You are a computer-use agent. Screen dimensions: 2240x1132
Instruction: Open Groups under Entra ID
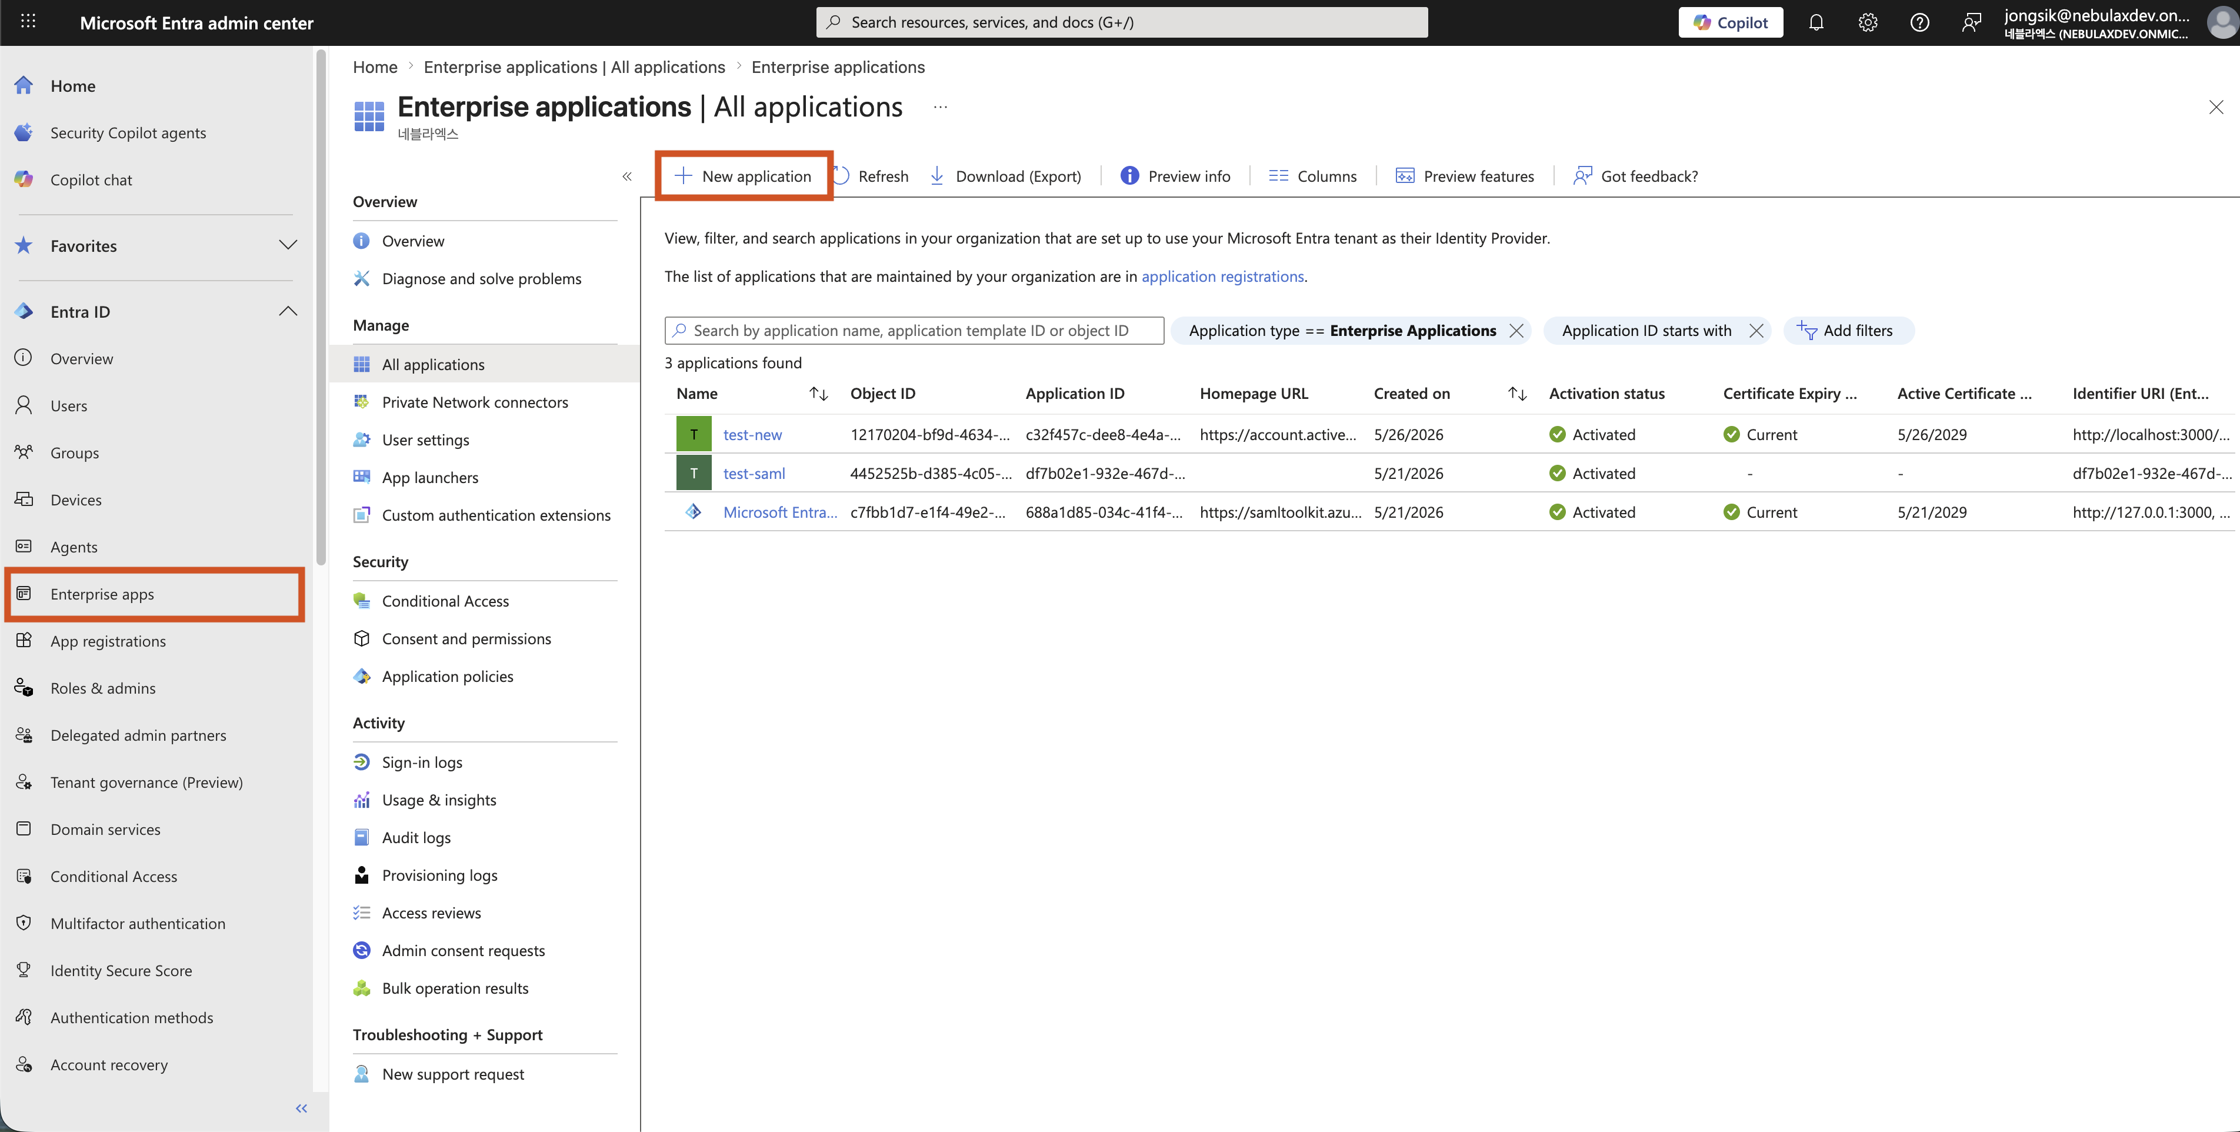point(75,452)
